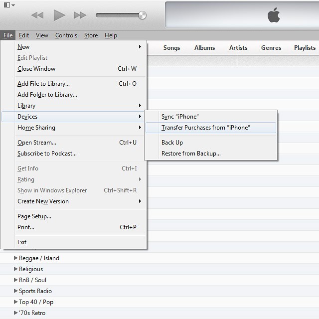Adjust the volume slider knob
The width and height of the screenshot is (319, 319).
tap(142, 15)
